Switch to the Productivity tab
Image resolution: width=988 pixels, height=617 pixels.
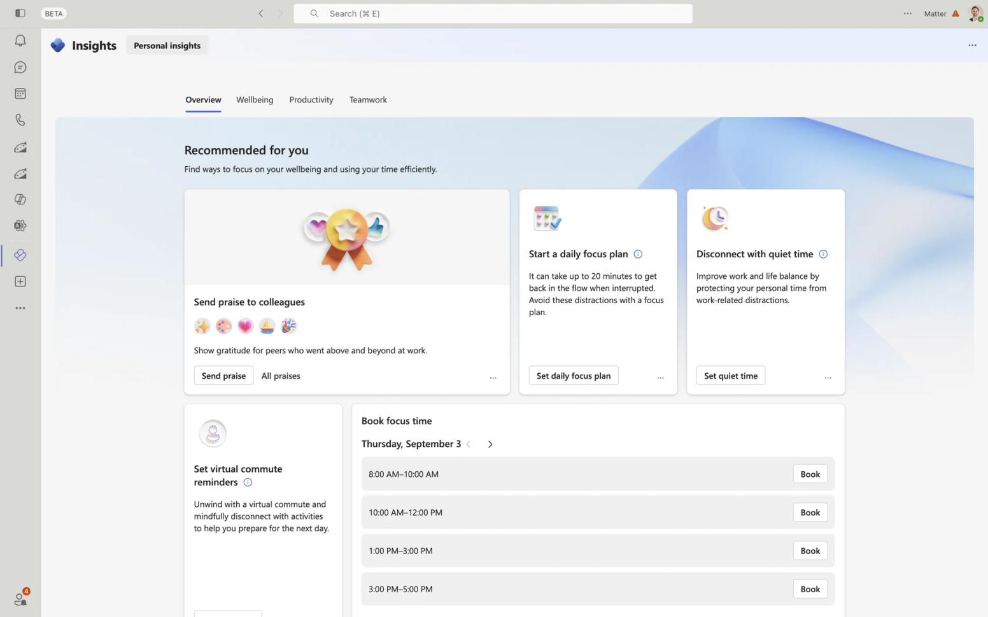311,100
